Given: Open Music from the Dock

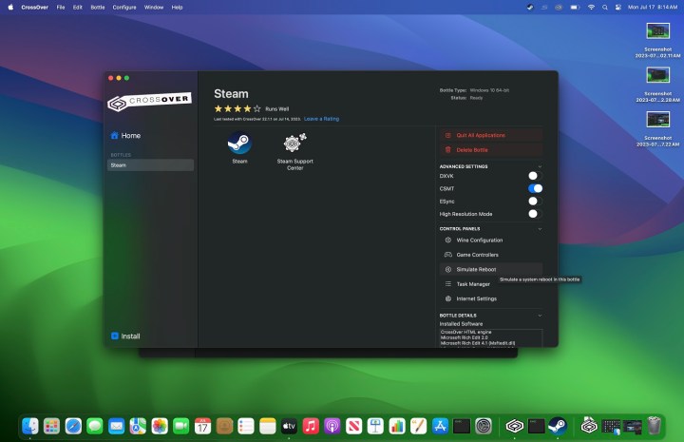Looking at the screenshot, I should pyautogui.click(x=311, y=426).
